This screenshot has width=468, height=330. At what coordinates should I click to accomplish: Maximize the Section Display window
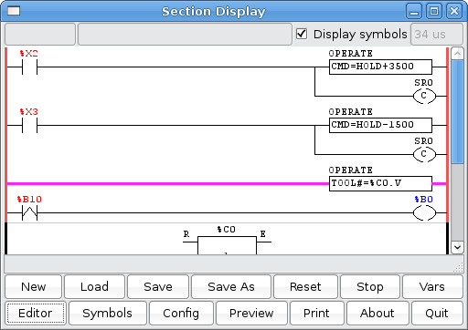[x=434, y=11]
